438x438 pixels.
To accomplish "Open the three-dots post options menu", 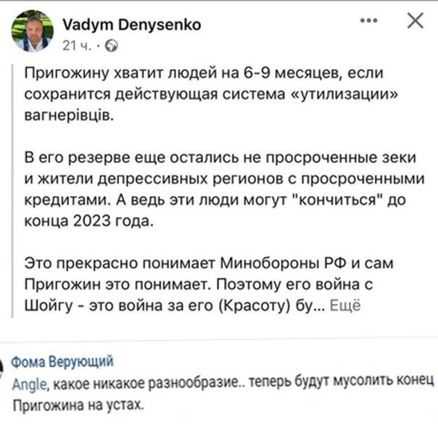I will pos(371,21).
